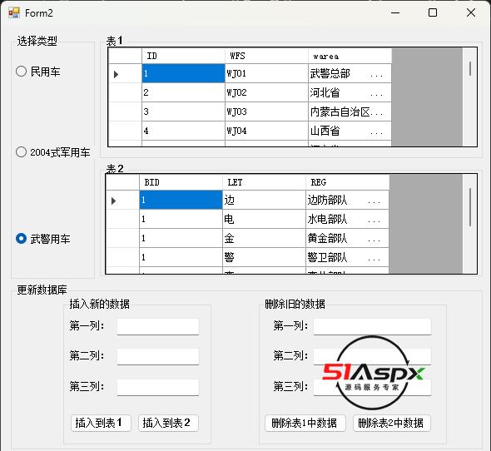Click the WFS column header in table 1
The height and width of the screenshot is (451, 491).
[x=266, y=56]
